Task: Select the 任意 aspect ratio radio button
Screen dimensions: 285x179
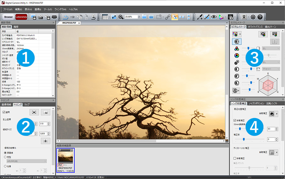Action: [x=5, y=166]
